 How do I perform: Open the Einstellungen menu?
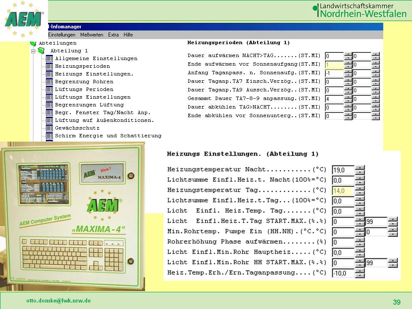coord(61,35)
